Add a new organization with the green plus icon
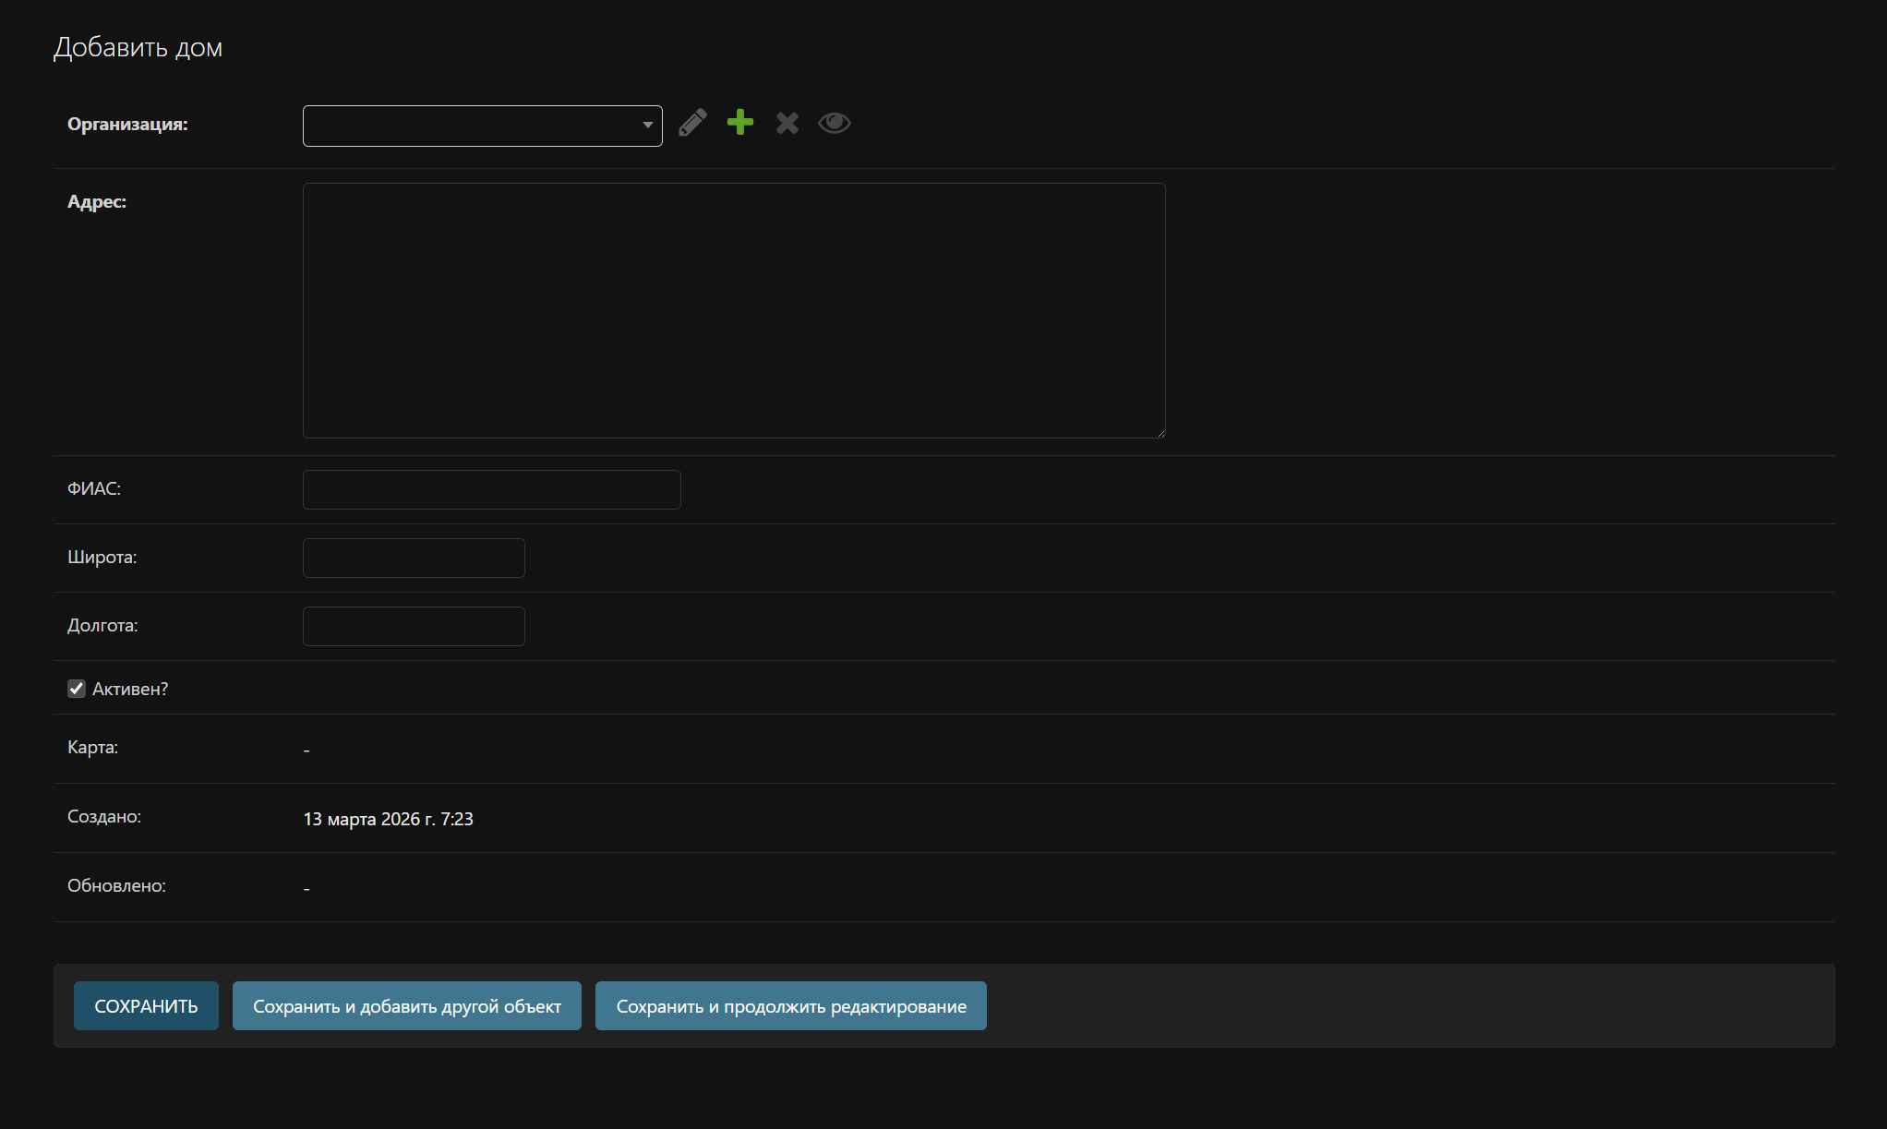Image resolution: width=1887 pixels, height=1129 pixels. pyautogui.click(x=739, y=123)
